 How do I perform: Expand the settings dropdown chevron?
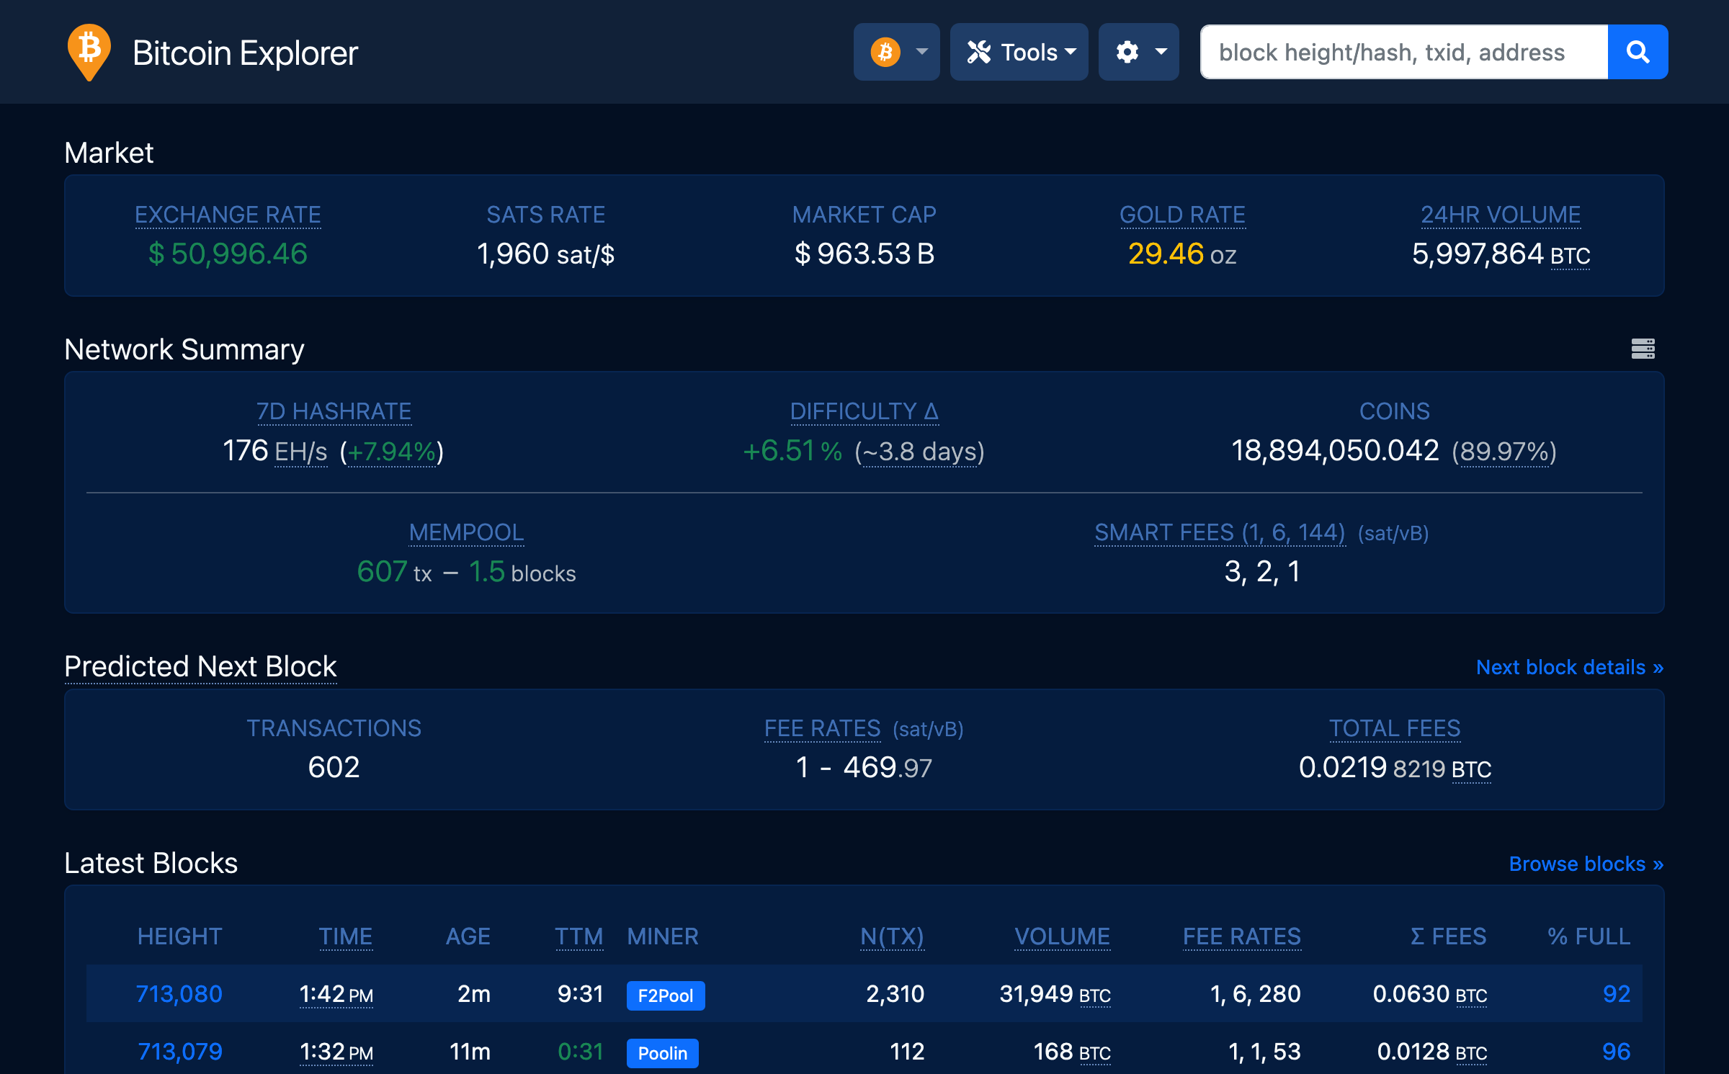click(x=1160, y=51)
